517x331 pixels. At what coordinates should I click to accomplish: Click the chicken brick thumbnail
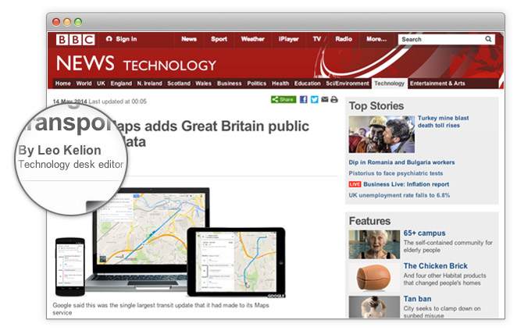374,277
